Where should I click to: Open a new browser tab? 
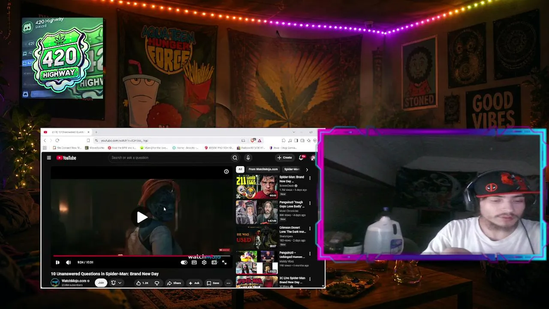pos(96,132)
